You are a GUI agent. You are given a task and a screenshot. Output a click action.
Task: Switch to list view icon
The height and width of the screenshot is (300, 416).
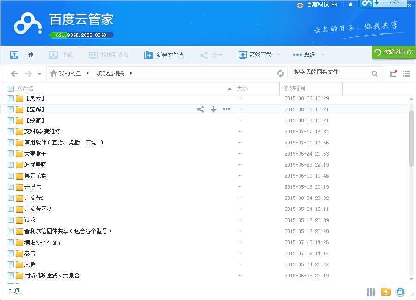(x=406, y=73)
